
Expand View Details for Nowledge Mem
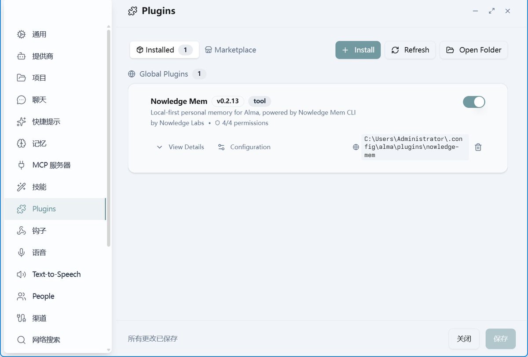pyautogui.click(x=180, y=147)
